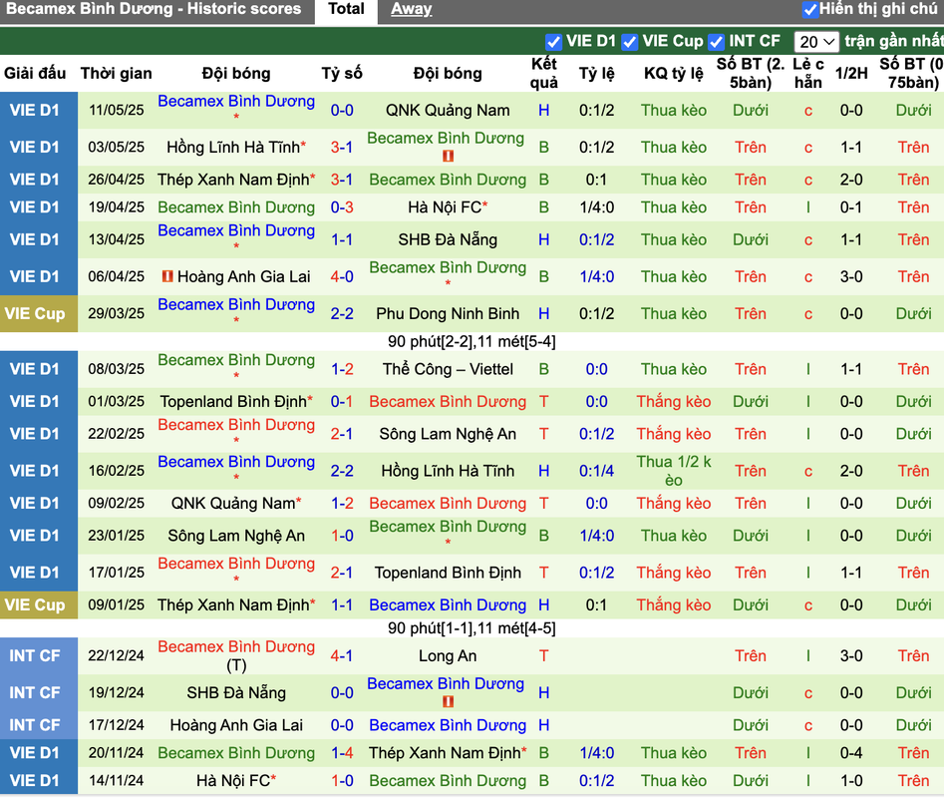Click score 4-0 of 06/04/25 match
The width and height of the screenshot is (944, 798).
point(342,276)
